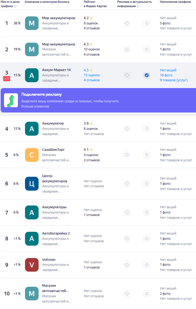Click the verified checkmark icon for Автобатарейка 2
The width and height of the screenshot is (196, 309).
pos(147,239)
